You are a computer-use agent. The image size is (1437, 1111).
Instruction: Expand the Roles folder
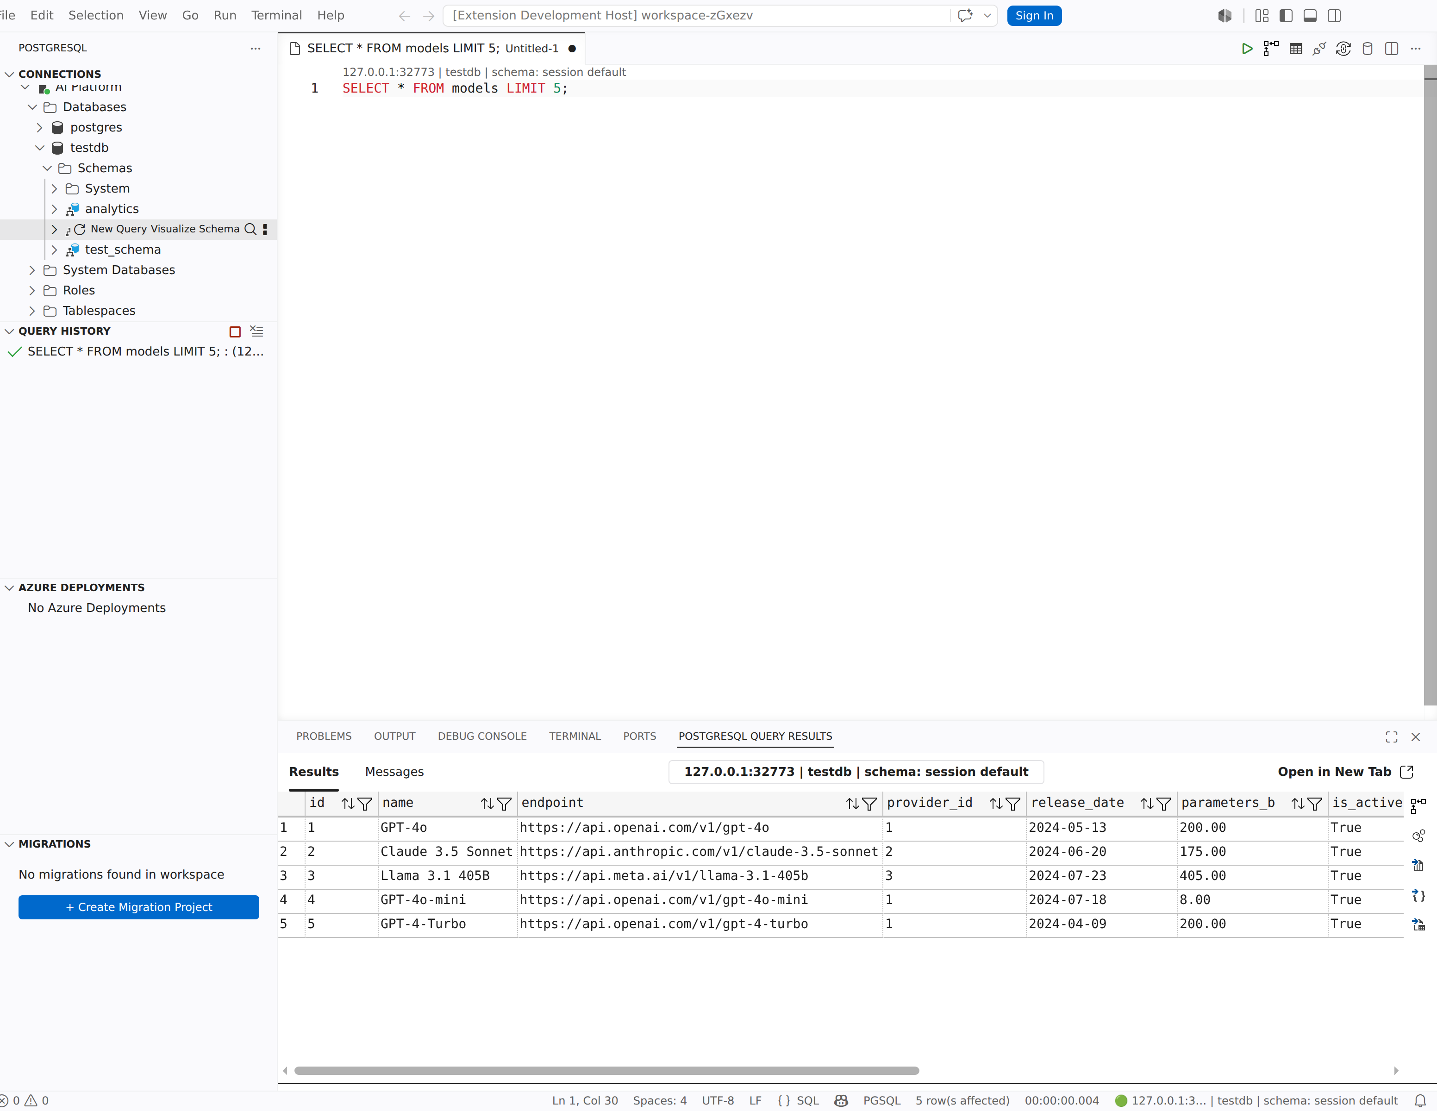click(32, 291)
